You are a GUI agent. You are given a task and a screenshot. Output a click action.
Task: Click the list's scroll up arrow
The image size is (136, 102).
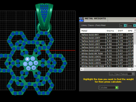pos(135,30)
